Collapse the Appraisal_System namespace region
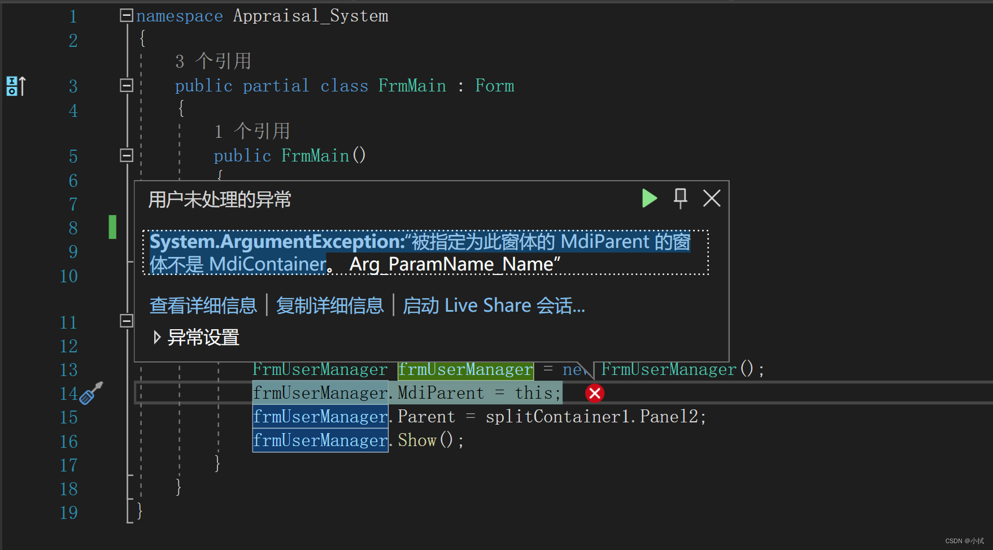993x550 pixels. (127, 16)
